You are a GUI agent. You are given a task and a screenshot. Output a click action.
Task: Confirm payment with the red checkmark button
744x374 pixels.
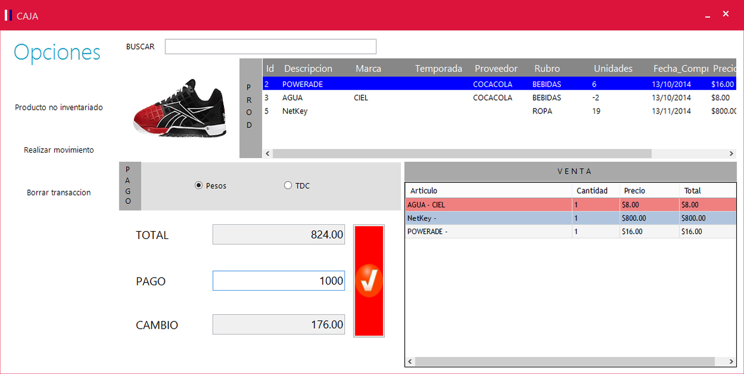click(369, 280)
